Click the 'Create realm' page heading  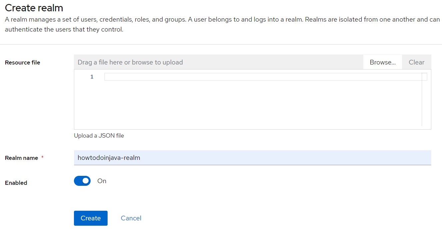[34, 8]
